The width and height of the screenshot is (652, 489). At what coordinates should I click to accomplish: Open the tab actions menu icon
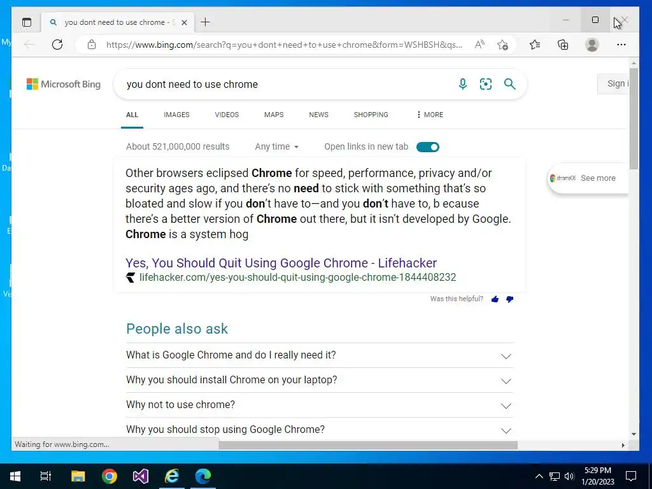pyautogui.click(x=27, y=22)
